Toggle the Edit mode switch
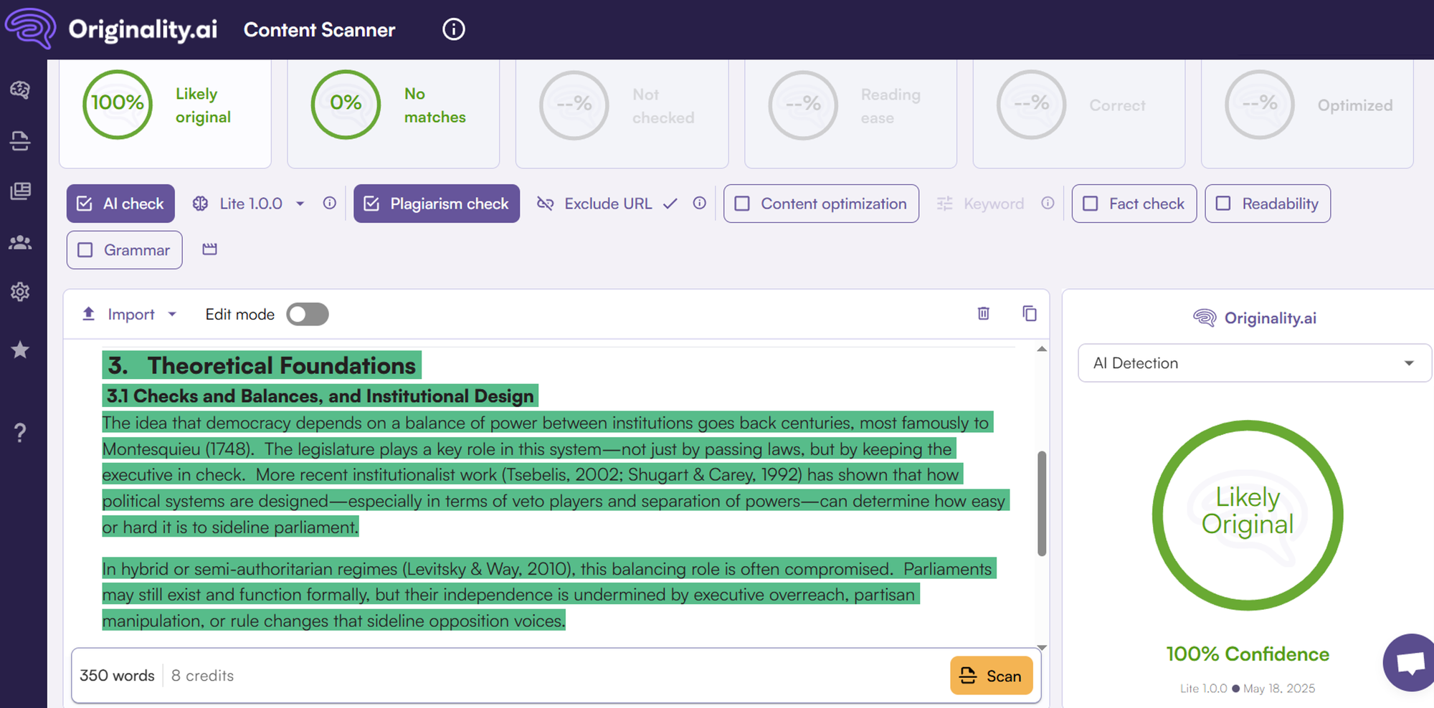 308,314
